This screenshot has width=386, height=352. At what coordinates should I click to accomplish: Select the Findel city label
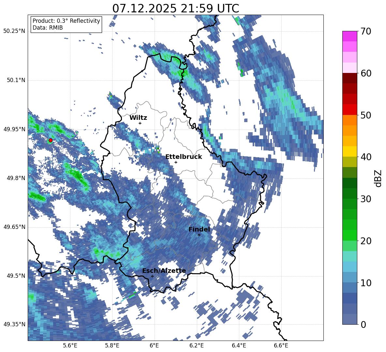coord(199,229)
